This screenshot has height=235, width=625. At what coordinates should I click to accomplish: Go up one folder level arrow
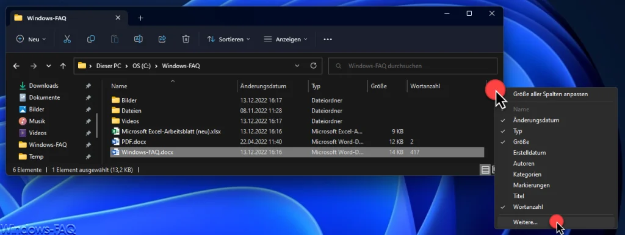[63, 66]
